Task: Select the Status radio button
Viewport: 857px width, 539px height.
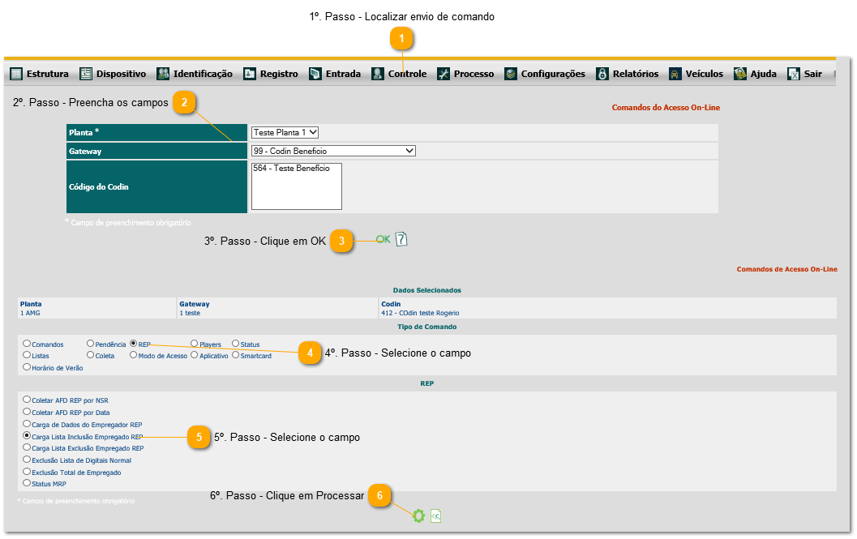Action: tap(236, 344)
